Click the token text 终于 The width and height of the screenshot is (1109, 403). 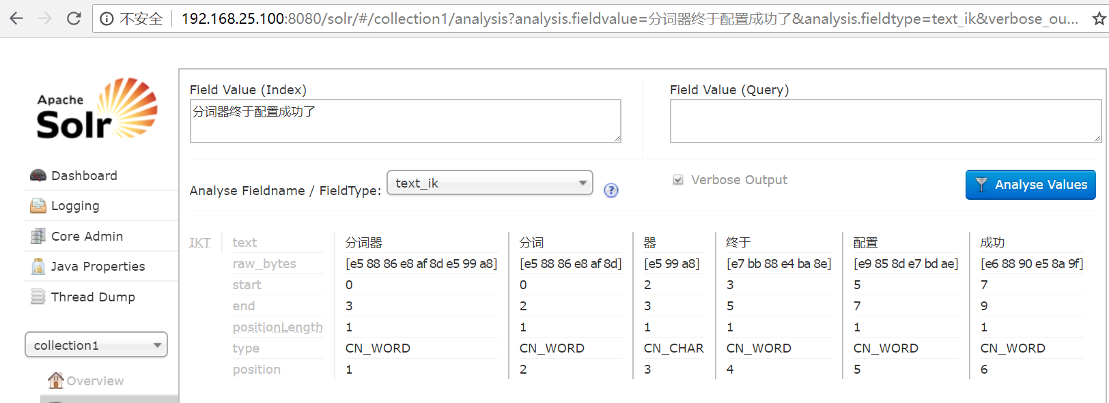(x=738, y=242)
